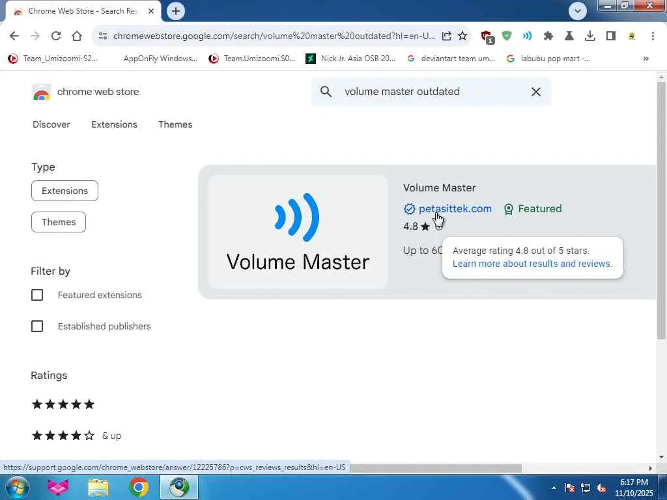Open the red shield extension with badge

487,37
